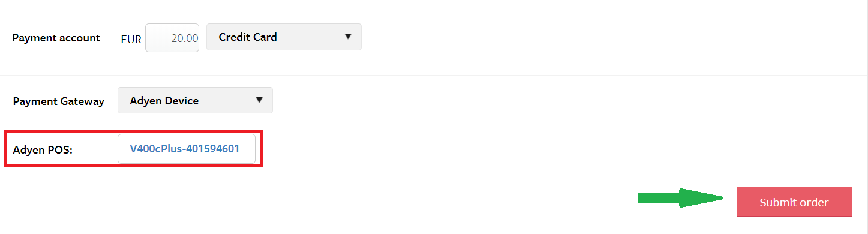
Task: Click the green arrow pointing at Submit order
Action: (x=681, y=198)
